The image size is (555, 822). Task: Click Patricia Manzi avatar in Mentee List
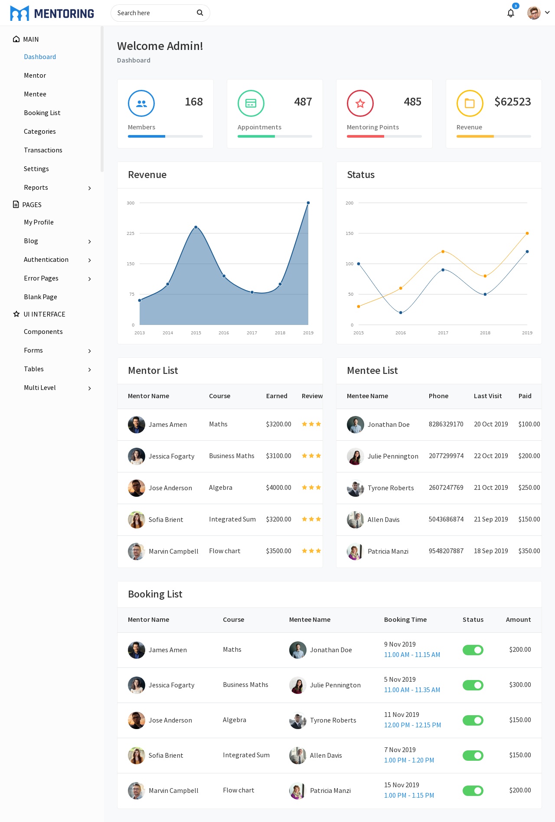point(356,551)
